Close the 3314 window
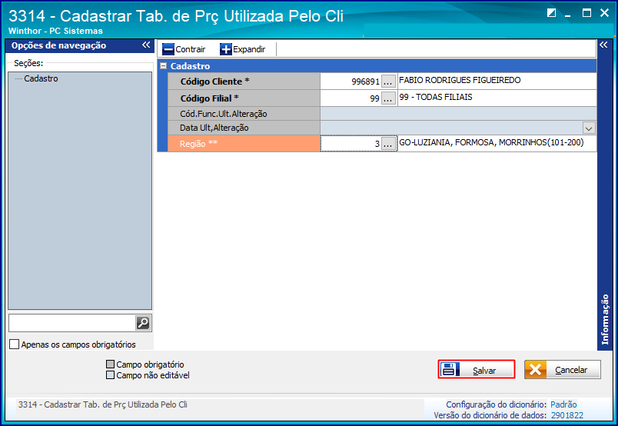Image resolution: width=618 pixels, height=426 pixels. (604, 13)
